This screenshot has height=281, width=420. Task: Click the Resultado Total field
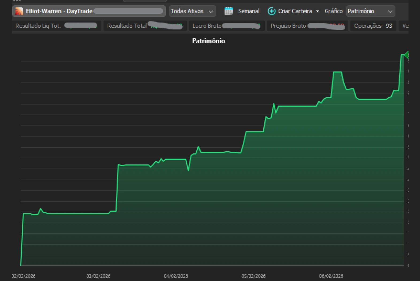[145, 26]
